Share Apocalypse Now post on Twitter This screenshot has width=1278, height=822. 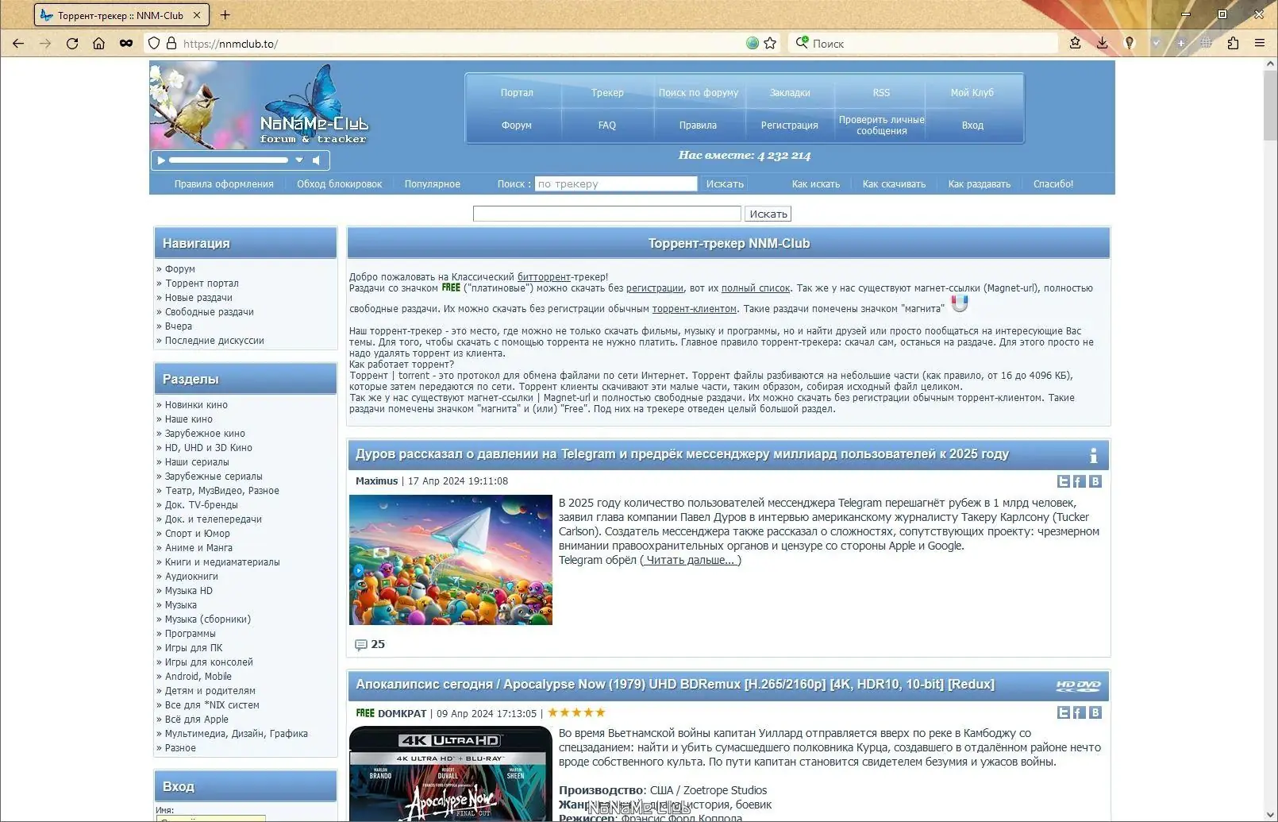(1064, 712)
